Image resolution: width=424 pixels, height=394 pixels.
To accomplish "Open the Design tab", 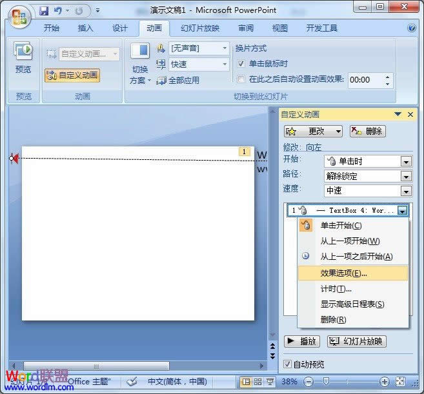I will pos(120,28).
